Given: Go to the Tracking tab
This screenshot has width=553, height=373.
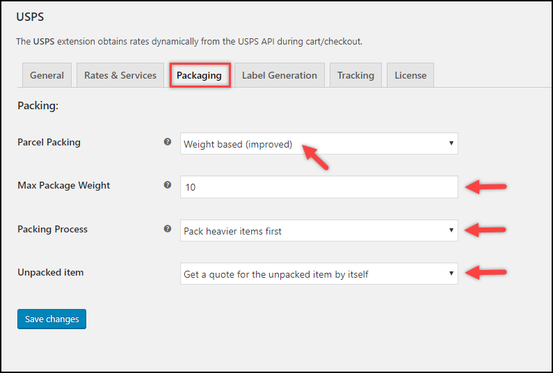Looking at the screenshot, I should (x=355, y=75).
